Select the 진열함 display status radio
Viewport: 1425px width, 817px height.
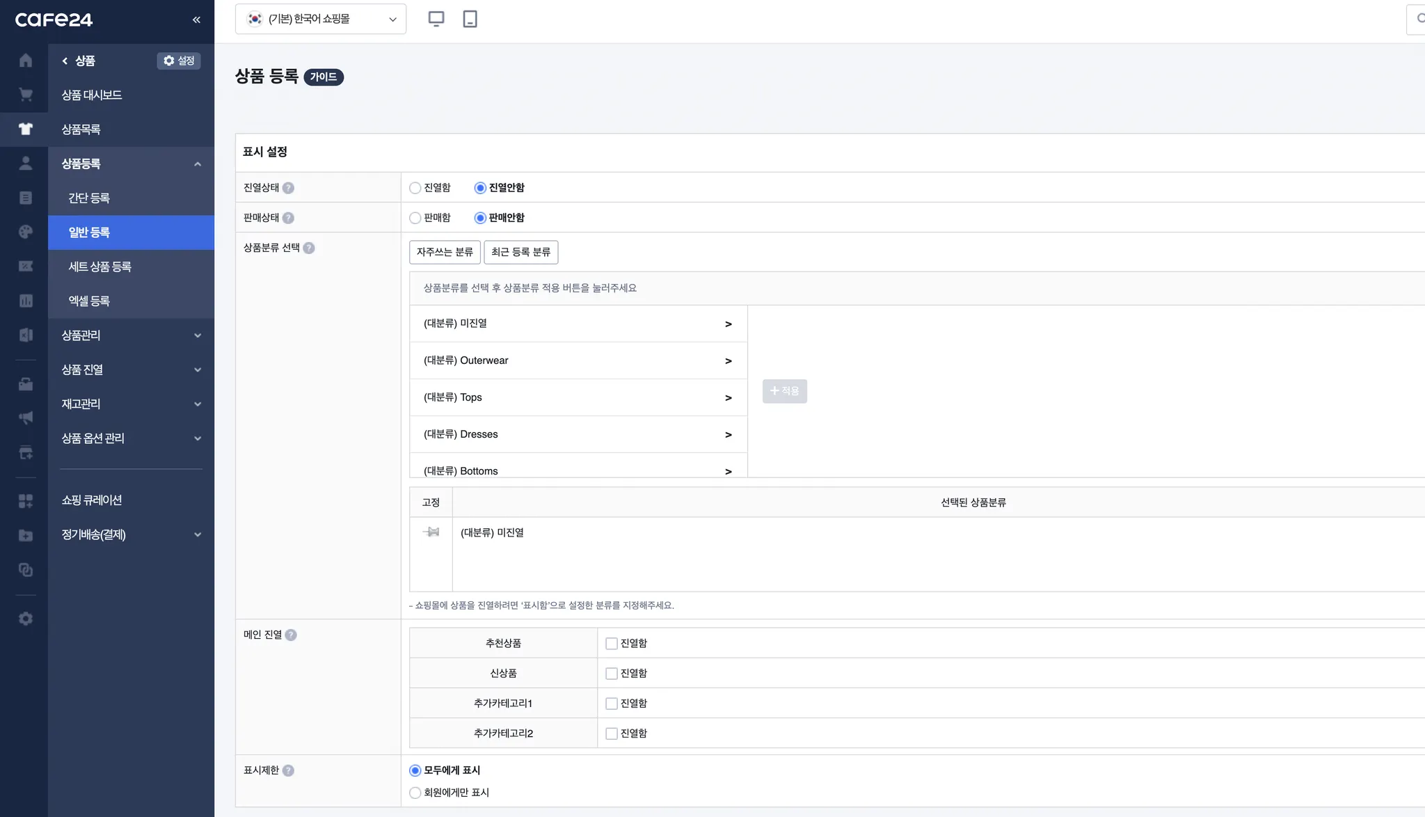(415, 188)
